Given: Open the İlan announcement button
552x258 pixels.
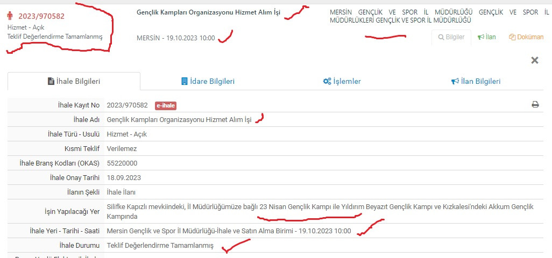Looking at the screenshot, I should pyautogui.click(x=486, y=37).
